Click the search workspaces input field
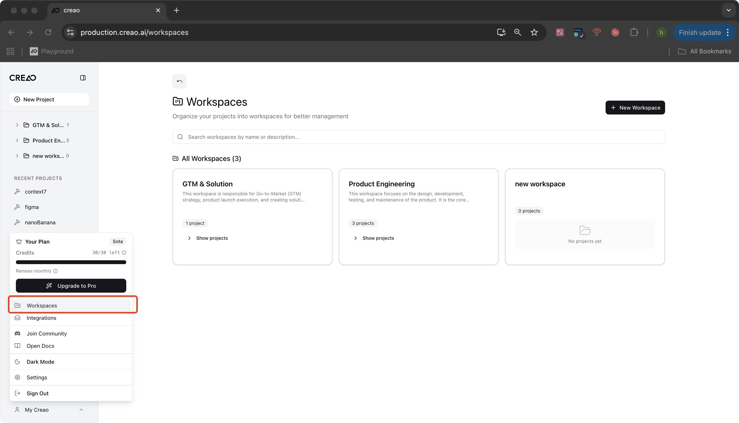Viewport: 739px width, 423px height. pyautogui.click(x=418, y=137)
